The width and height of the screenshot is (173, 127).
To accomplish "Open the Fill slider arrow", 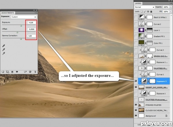I will 170,11.
